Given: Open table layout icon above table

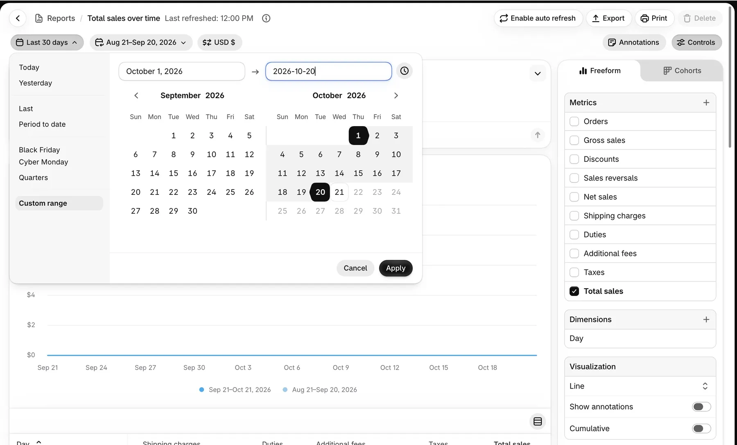Looking at the screenshot, I should 538,422.
